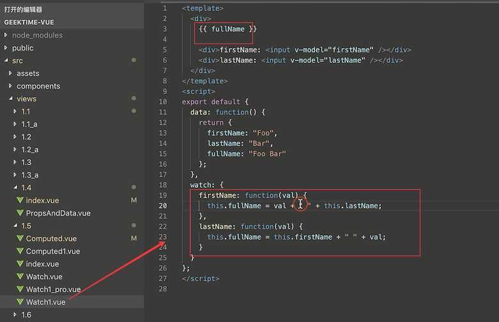Click Vue icon of Computed.vue

20,238
